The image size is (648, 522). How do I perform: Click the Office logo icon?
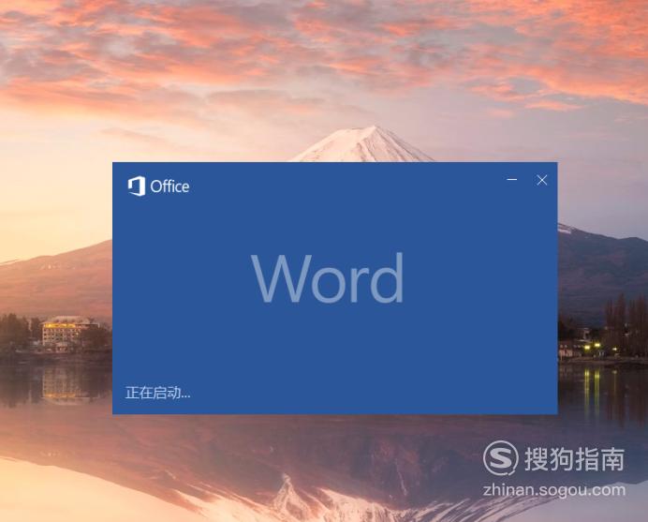137,186
